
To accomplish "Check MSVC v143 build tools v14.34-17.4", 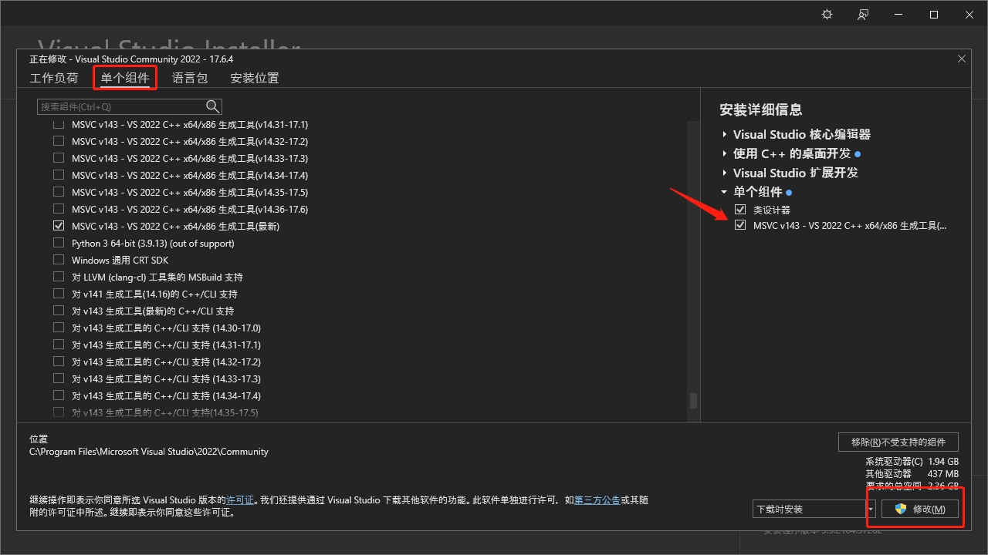I will coord(59,176).
